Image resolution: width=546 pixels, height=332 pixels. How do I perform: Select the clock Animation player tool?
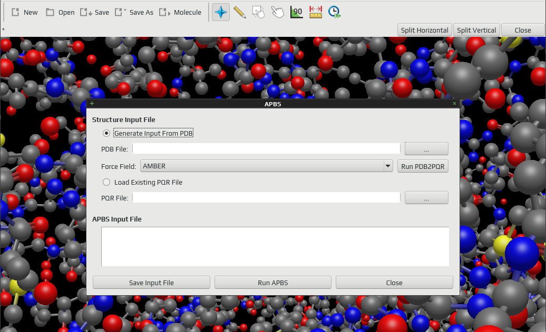[x=334, y=12]
